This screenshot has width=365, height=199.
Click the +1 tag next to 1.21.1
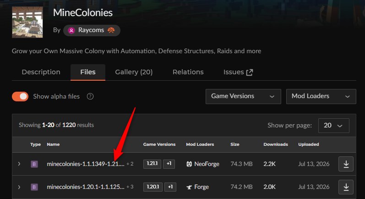[x=169, y=164]
